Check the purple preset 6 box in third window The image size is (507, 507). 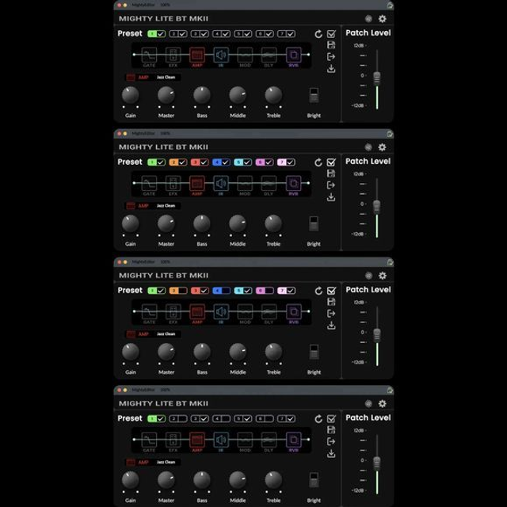coord(269,291)
